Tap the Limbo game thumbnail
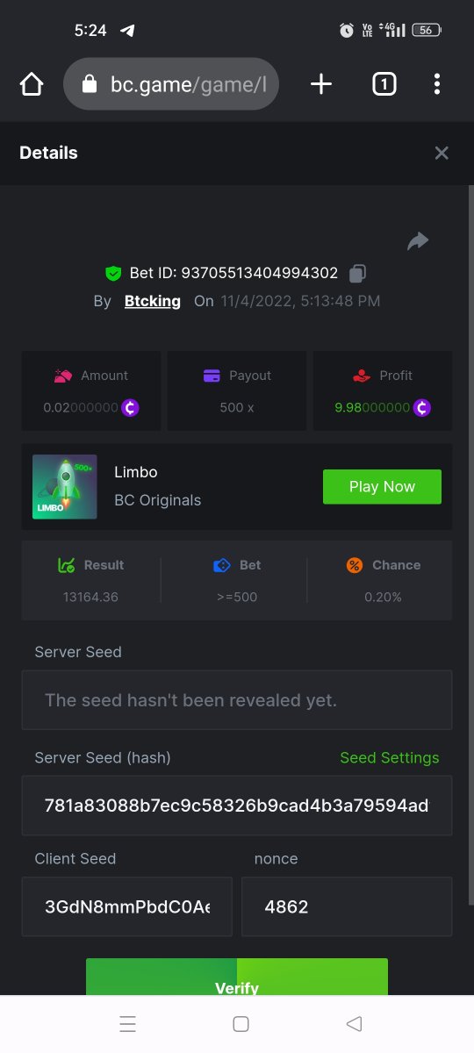 pos(65,487)
